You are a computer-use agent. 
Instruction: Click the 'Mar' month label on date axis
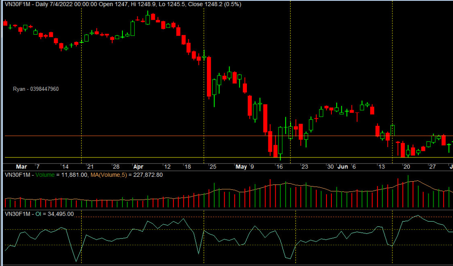coord(21,167)
